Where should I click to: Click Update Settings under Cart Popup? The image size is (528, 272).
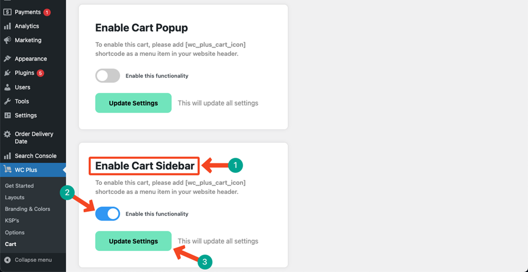[x=133, y=103]
